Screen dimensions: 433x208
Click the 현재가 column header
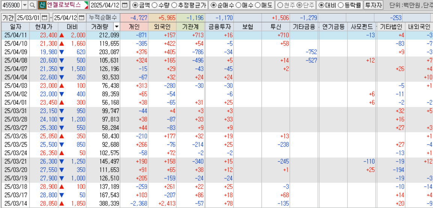coord(44,27)
